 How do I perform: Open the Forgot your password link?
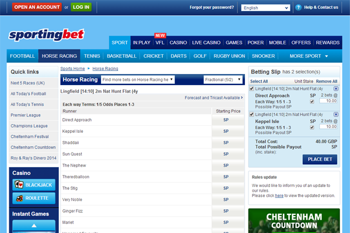click(212, 8)
